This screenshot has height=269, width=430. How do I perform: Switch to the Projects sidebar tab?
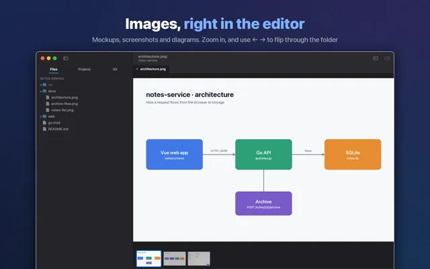coord(84,69)
